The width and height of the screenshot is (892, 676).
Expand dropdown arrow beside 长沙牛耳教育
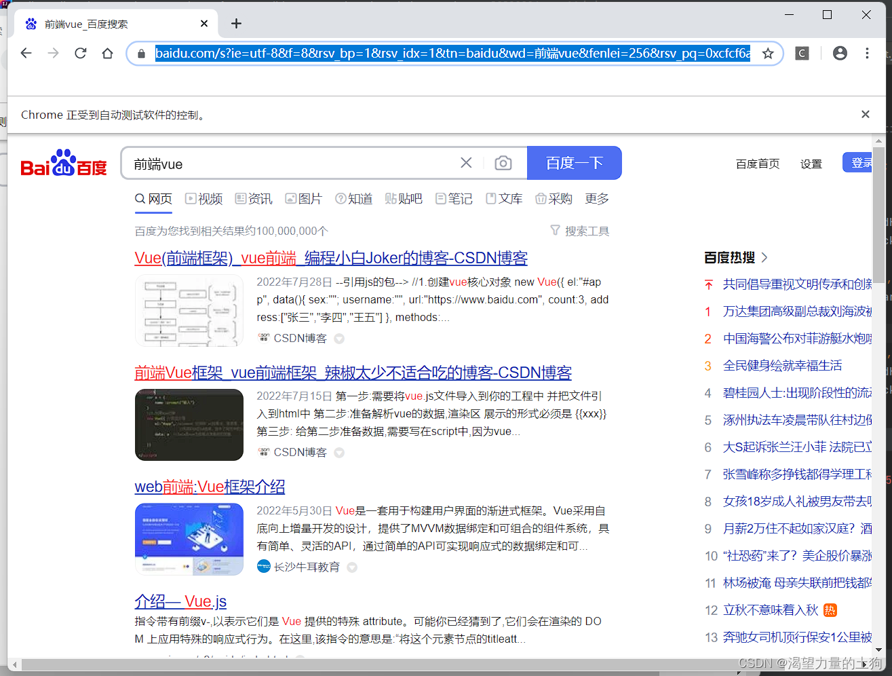click(352, 567)
